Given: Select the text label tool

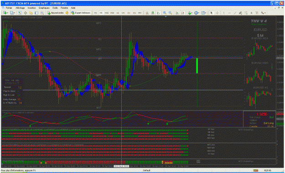Looking at the screenshot, I should (x=257, y=13).
